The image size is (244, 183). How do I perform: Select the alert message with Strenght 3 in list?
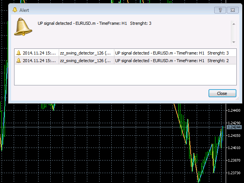[x=172, y=53]
